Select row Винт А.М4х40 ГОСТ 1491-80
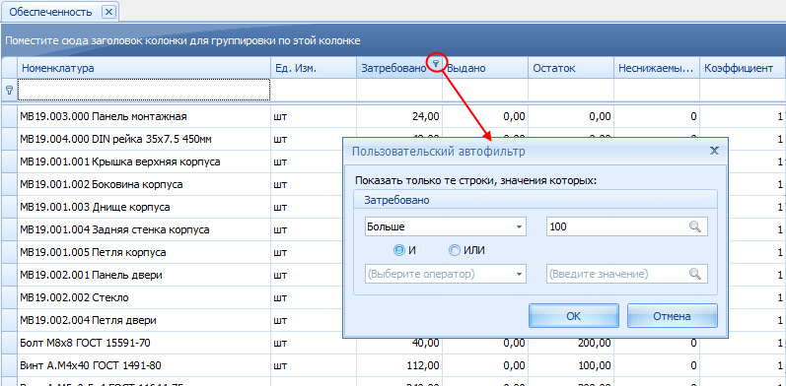786x386 pixels. point(144,365)
